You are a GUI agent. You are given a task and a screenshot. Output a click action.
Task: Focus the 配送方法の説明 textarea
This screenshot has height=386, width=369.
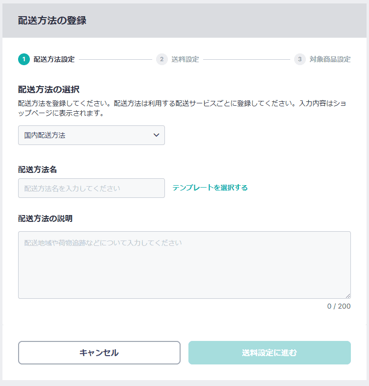[x=184, y=265]
